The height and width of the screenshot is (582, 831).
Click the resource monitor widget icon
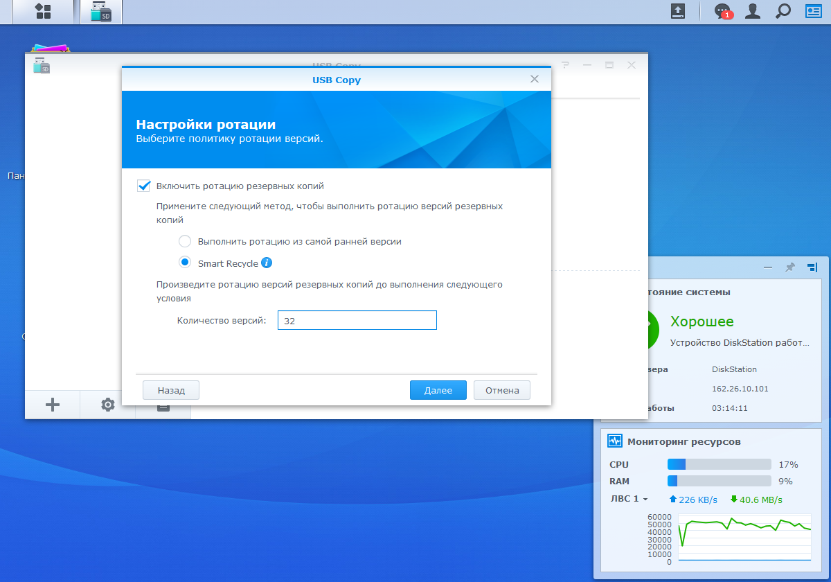614,441
